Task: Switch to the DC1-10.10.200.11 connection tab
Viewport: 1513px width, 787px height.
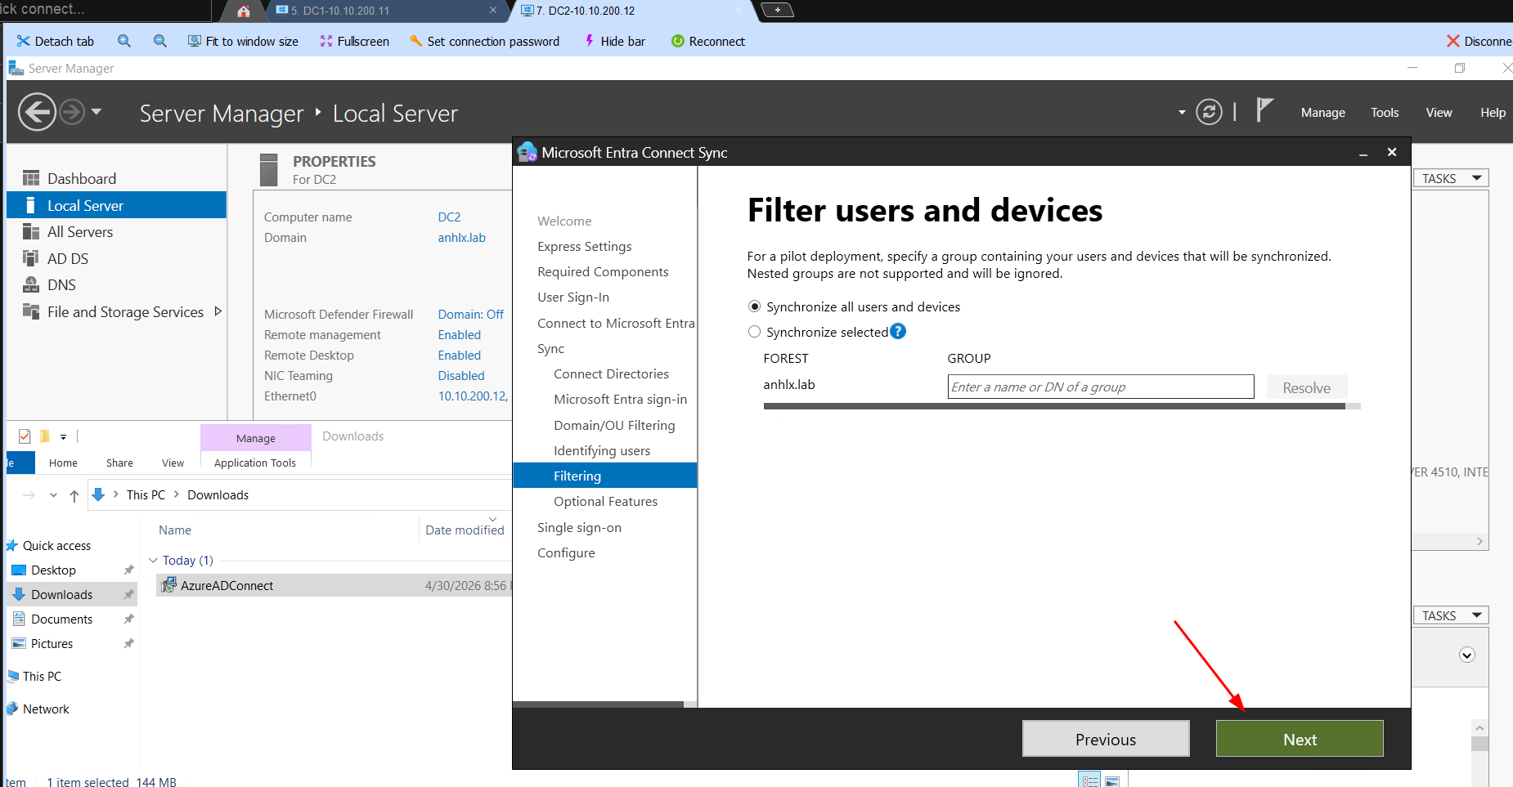Action: [x=384, y=11]
